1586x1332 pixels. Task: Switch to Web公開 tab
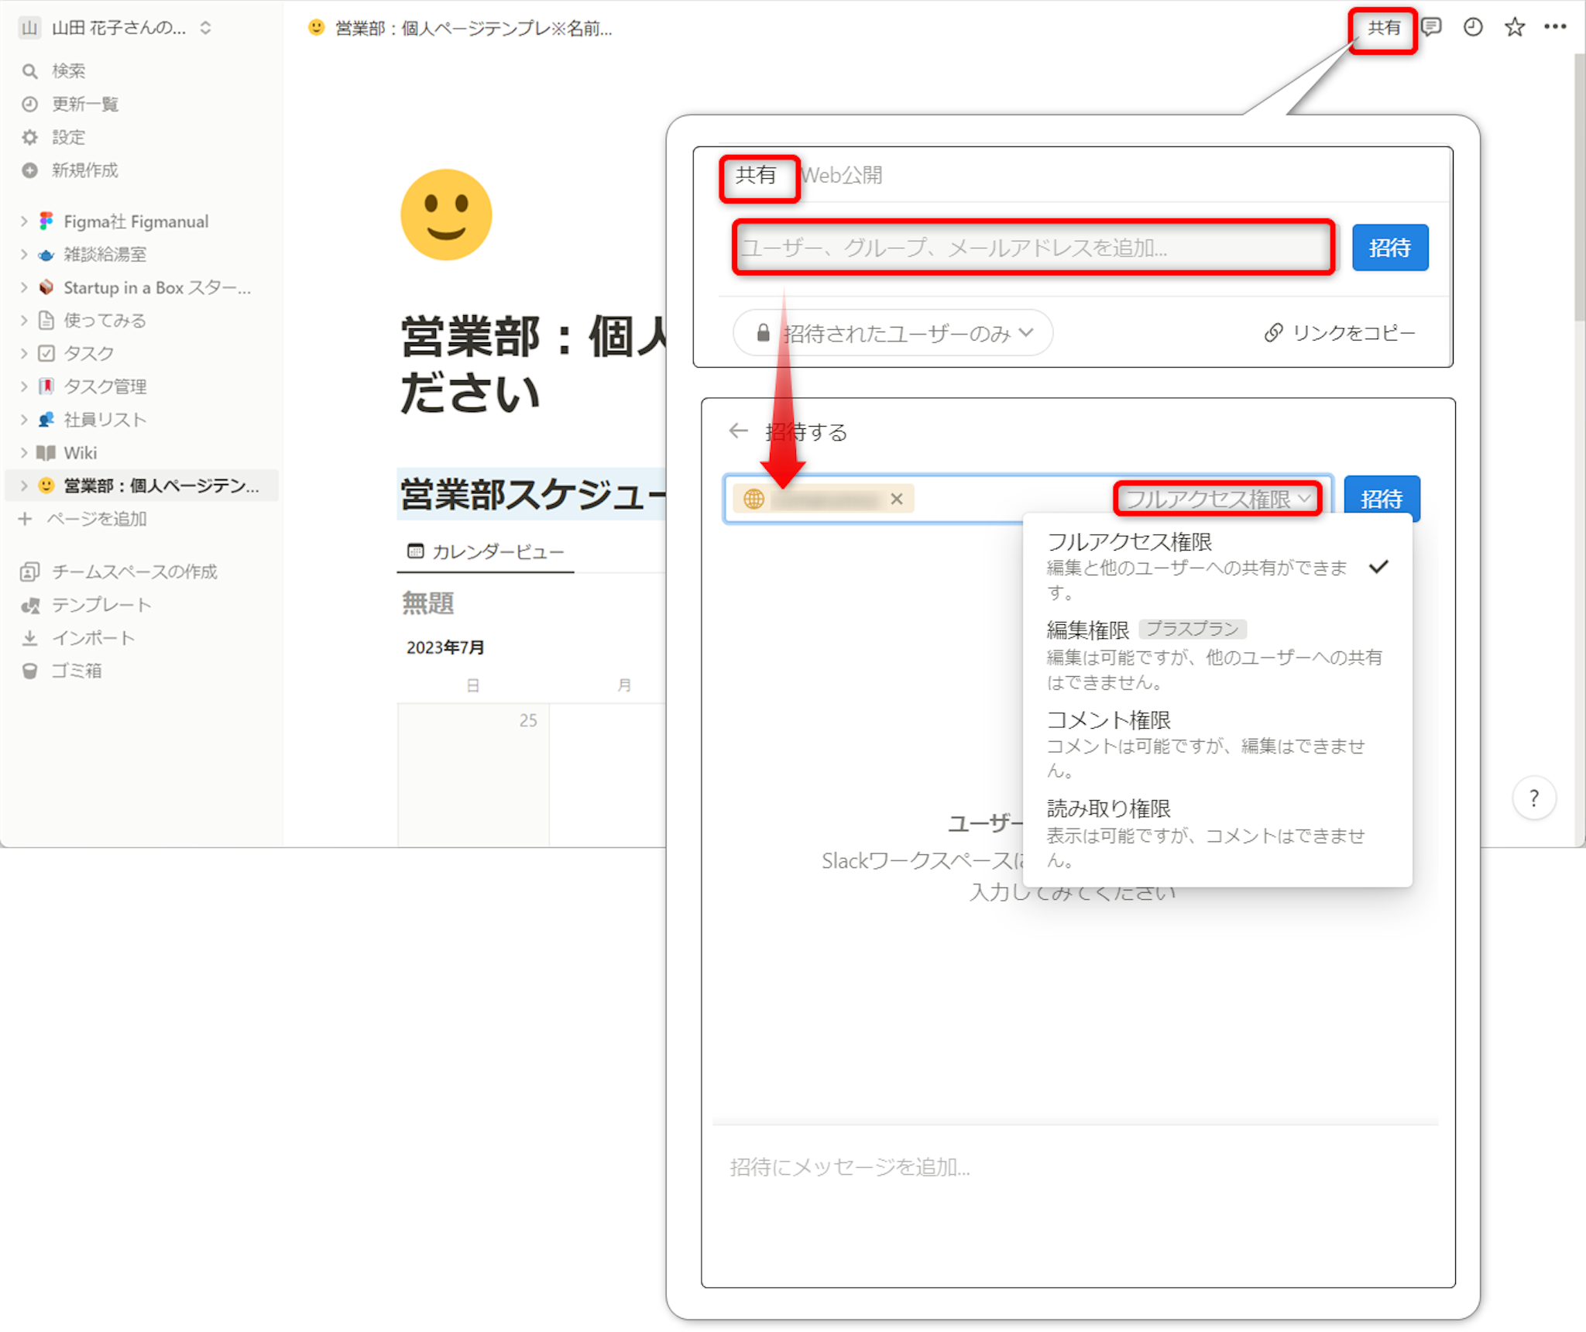click(842, 176)
